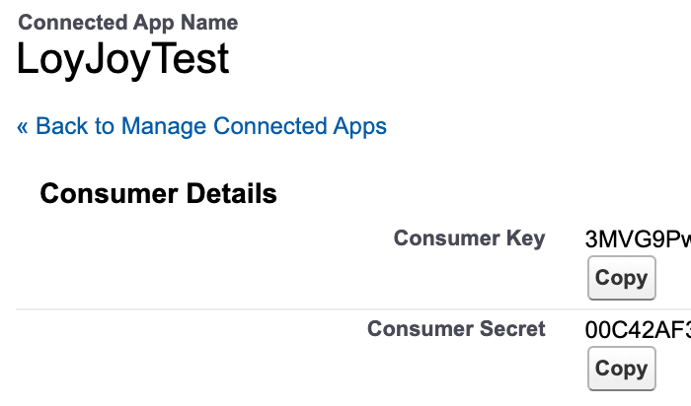Select the LoyJoyTest app name heading
Viewport: 691px width, 406px height.
[123, 61]
